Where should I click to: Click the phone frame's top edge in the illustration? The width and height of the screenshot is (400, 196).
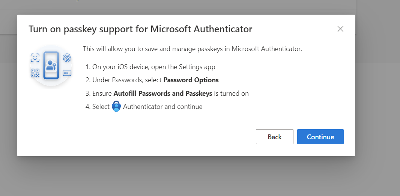[51, 52]
